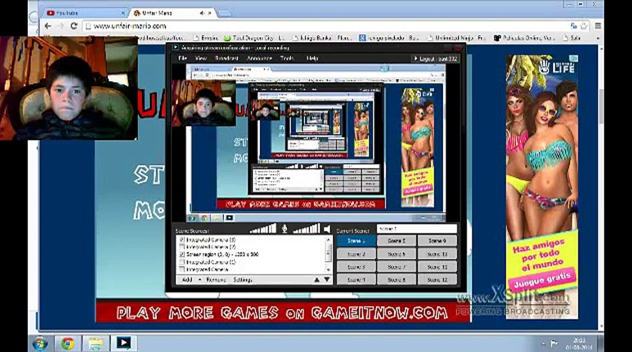Viewport: 632px width, 352px height.
Task: Click the Remove source button
Action: 216,280
